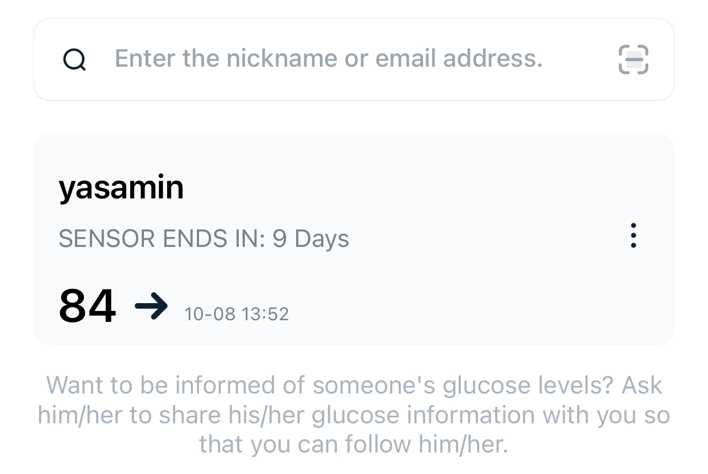Image resolution: width=708 pixels, height=474 pixels.
Task: Select the yasamin name heading
Action: pyautogui.click(x=121, y=188)
